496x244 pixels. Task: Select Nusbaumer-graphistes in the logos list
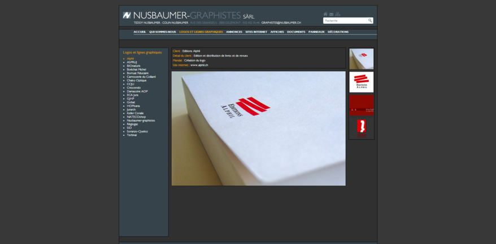click(141, 120)
